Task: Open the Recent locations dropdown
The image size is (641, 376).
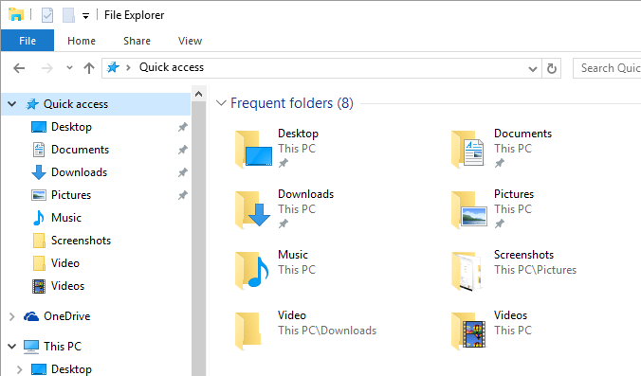Action: click(69, 68)
